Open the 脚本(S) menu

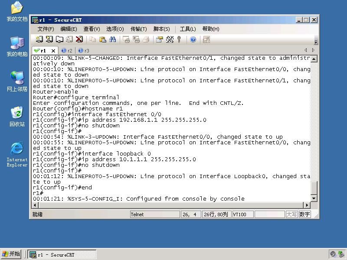tap(161, 29)
